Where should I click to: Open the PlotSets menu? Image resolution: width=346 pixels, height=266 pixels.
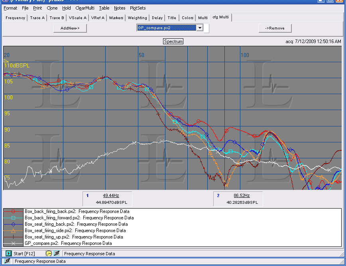pyautogui.click(x=138, y=8)
